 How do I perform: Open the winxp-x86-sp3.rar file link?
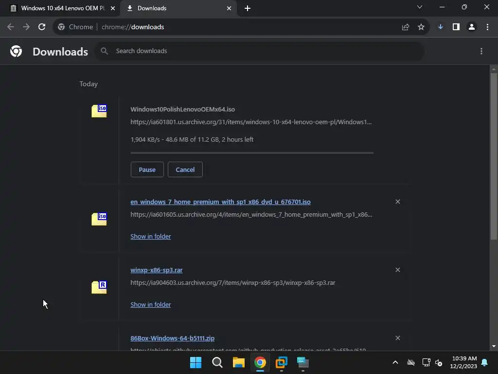(156, 270)
